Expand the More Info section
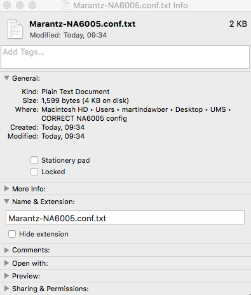The image size is (251, 295). pos(6,189)
